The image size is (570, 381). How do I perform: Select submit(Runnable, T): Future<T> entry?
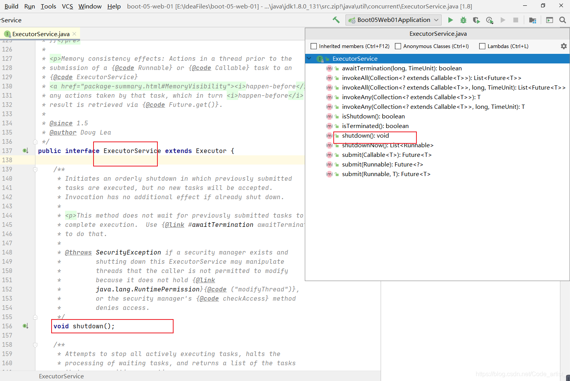[386, 174]
